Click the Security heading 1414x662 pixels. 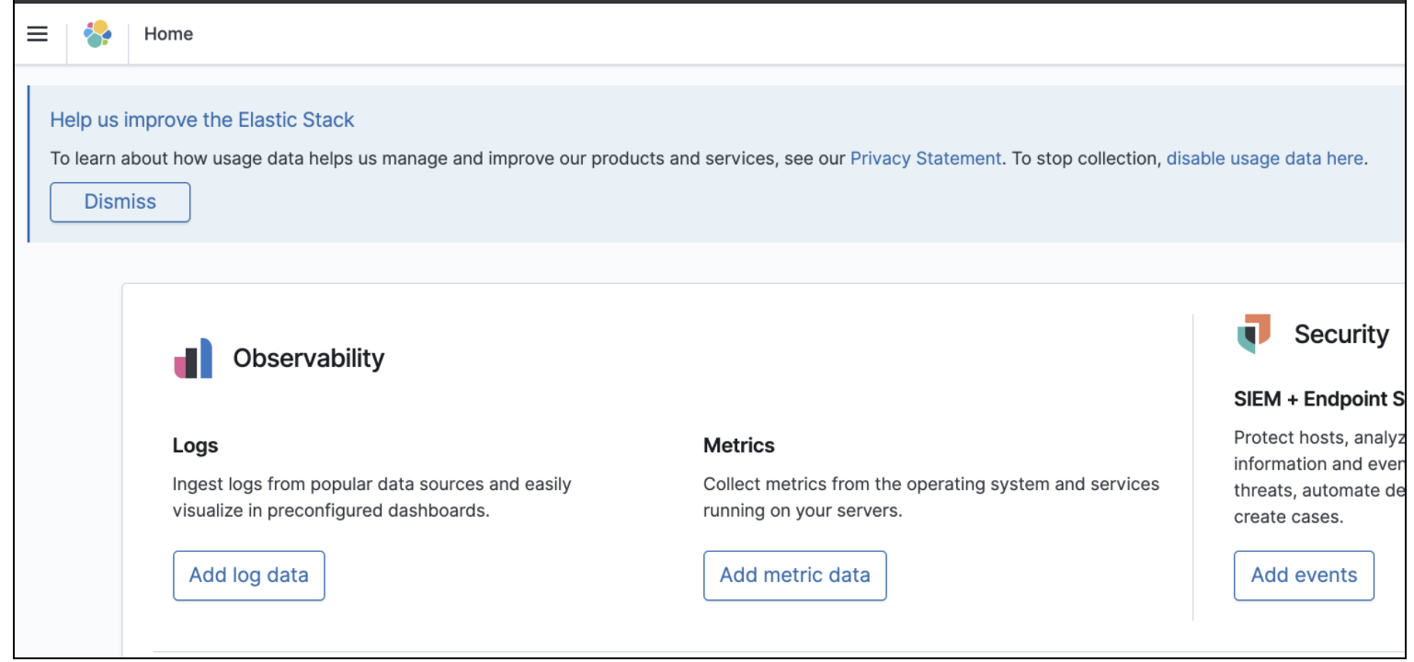[1341, 334]
